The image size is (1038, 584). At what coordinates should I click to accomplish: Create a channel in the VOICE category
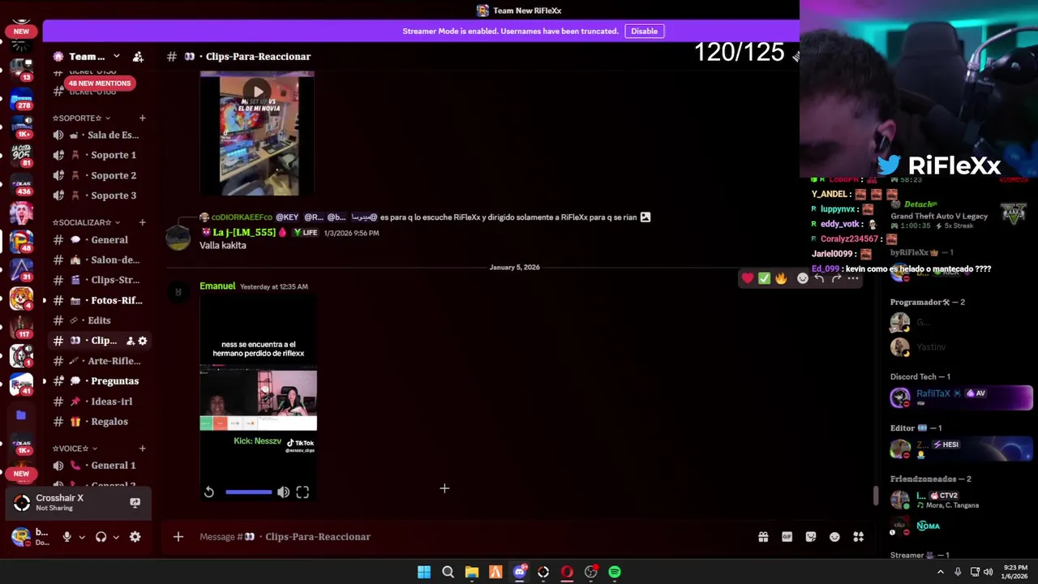click(x=143, y=449)
